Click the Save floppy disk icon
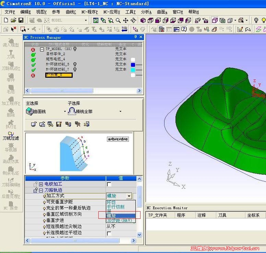266x253 pixels. (21, 20)
